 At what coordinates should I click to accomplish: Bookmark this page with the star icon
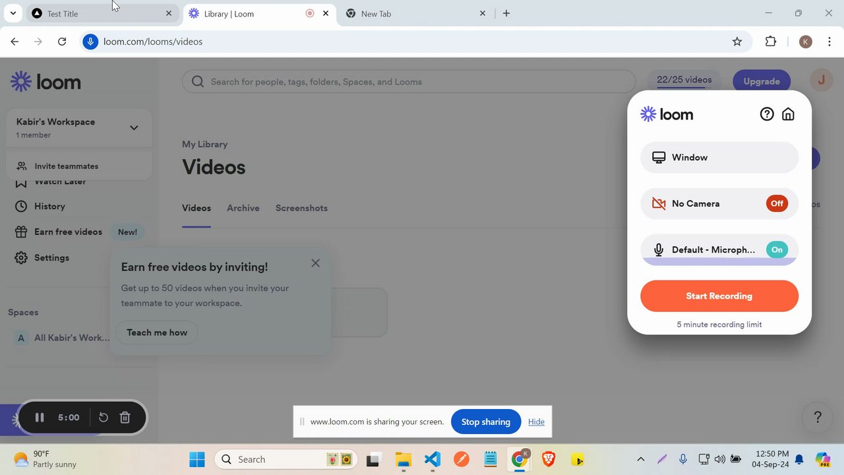click(737, 42)
